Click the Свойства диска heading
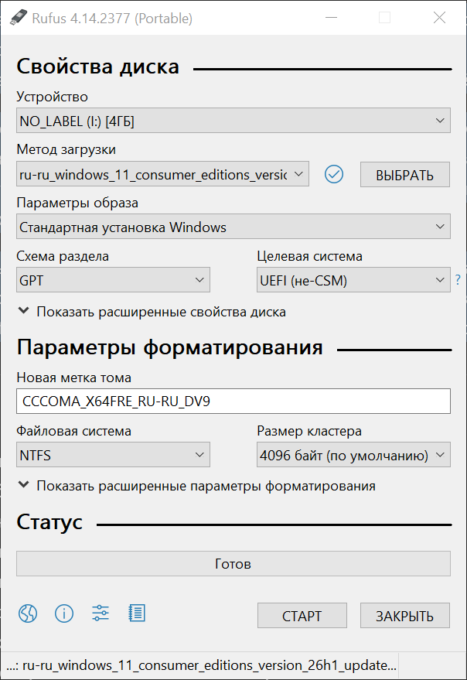The width and height of the screenshot is (467, 680). (98, 67)
